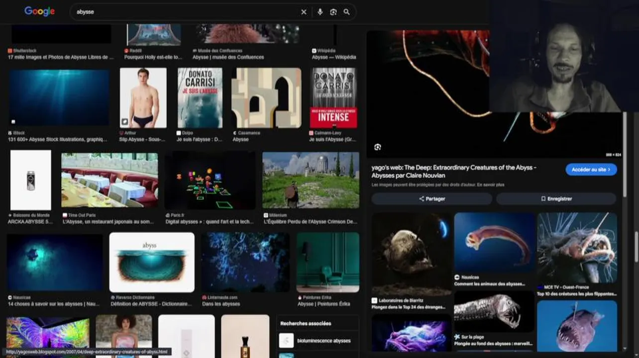Click the text Plongée au fond des abysses

pyautogui.click(x=493, y=344)
